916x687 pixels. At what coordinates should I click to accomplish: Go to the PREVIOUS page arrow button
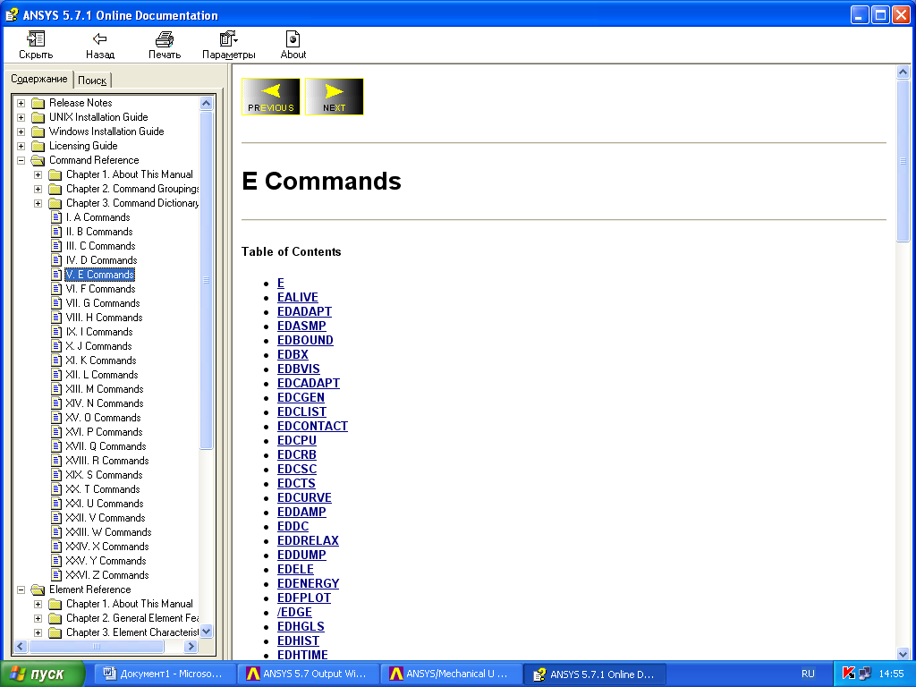pyautogui.click(x=270, y=97)
